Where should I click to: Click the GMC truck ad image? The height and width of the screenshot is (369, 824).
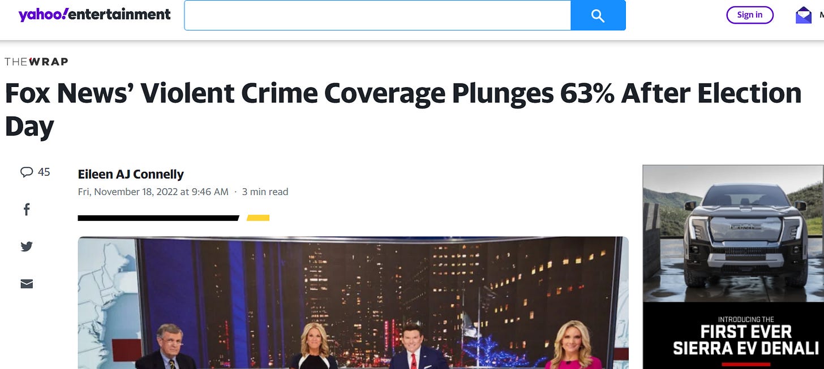pos(733,233)
